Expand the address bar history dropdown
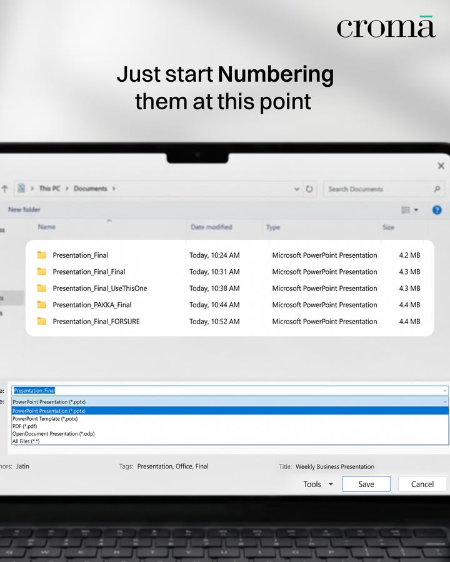This screenshot has height=562, width=450. click(297, 189)
